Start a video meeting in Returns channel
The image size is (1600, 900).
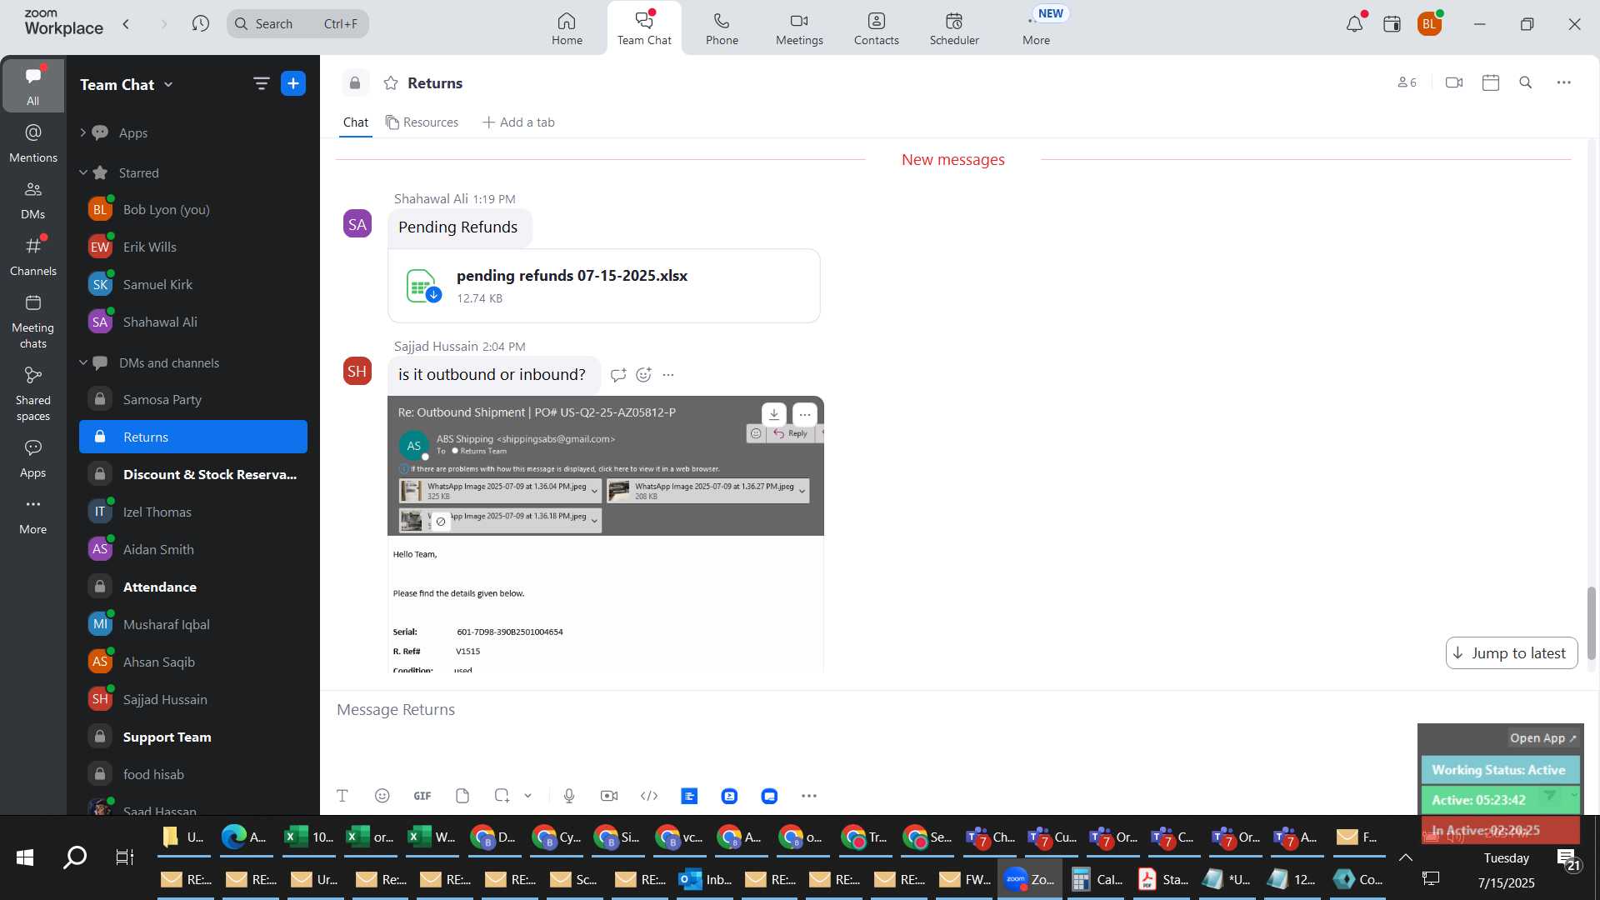(1454, 82)
